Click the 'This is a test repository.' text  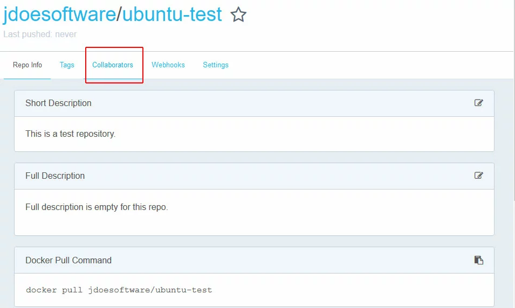[71, 134]
